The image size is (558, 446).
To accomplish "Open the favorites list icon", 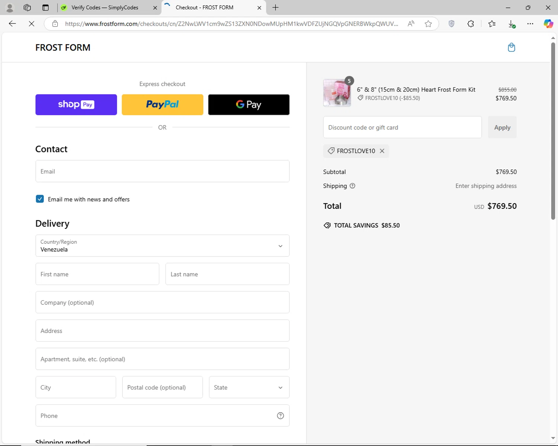I will [x=492, y=24].
